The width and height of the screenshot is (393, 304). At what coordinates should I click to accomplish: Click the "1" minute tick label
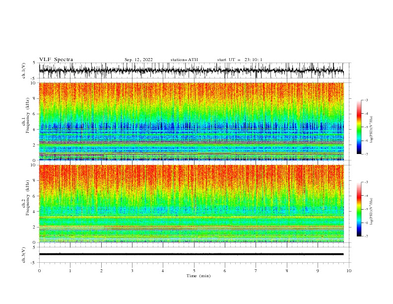[x=70, y=271]
